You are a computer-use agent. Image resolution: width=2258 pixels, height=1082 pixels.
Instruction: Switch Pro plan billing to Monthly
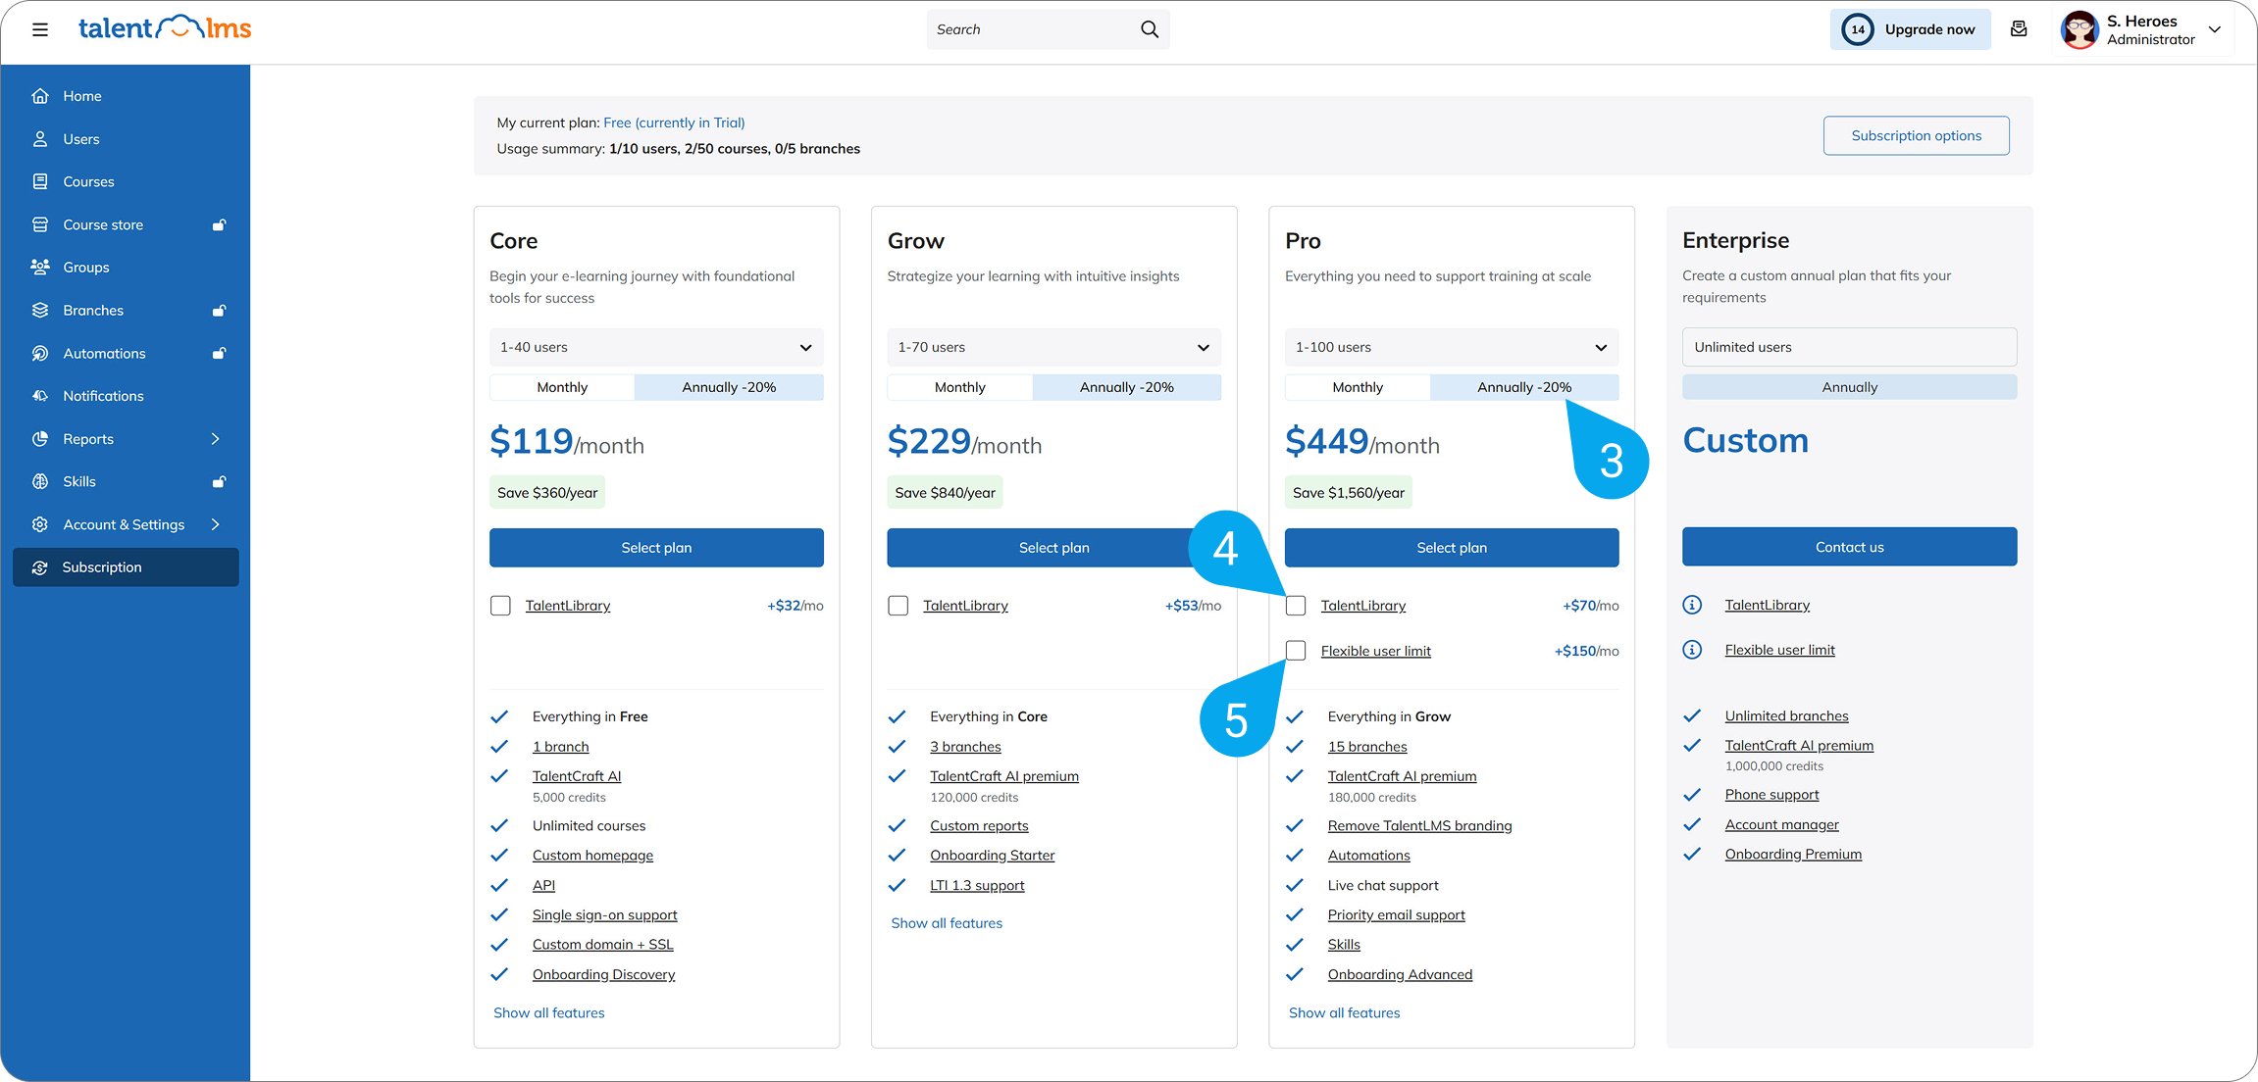click(1358, 387)
